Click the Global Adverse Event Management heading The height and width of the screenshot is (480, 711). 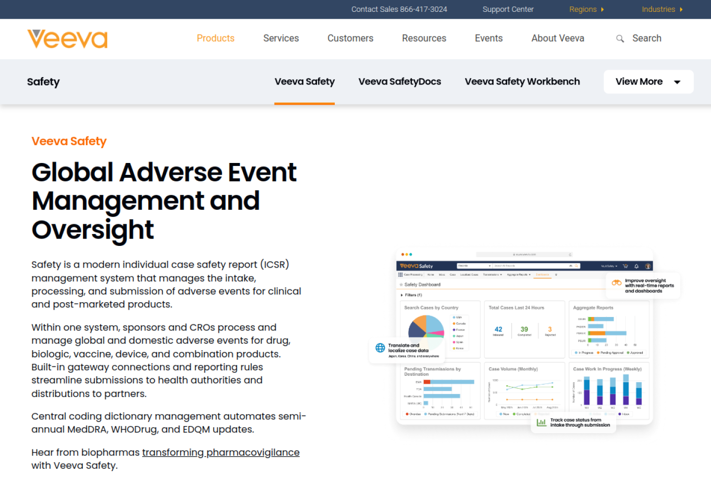[x=164, y=201]
